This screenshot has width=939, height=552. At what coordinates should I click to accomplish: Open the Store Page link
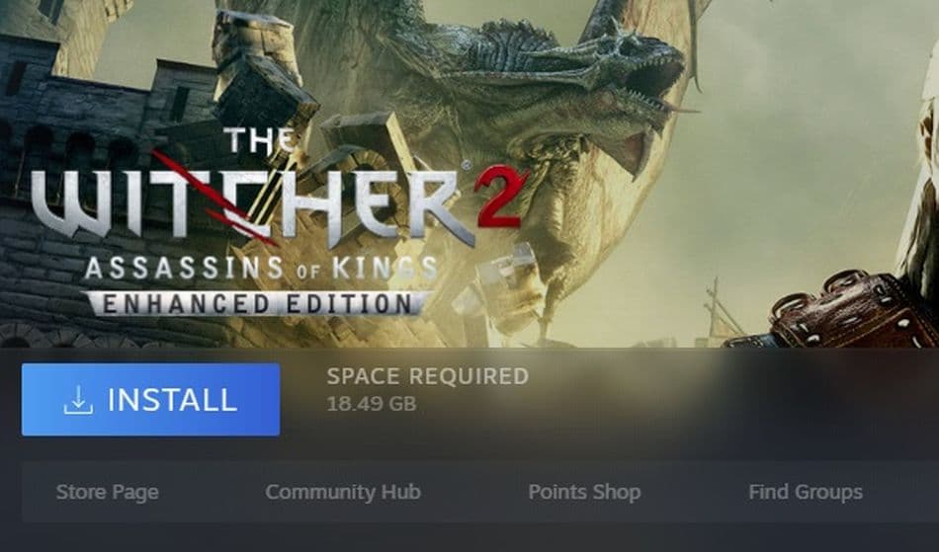pyautogui.click(x=107, y=492)
